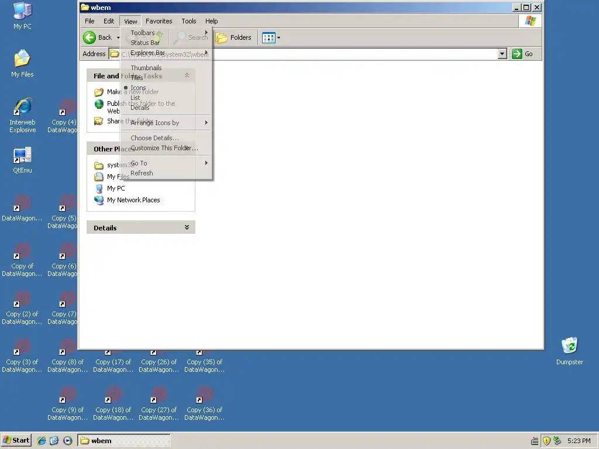Select Copy (27) of DataWagon shortcut

(159, 395)
